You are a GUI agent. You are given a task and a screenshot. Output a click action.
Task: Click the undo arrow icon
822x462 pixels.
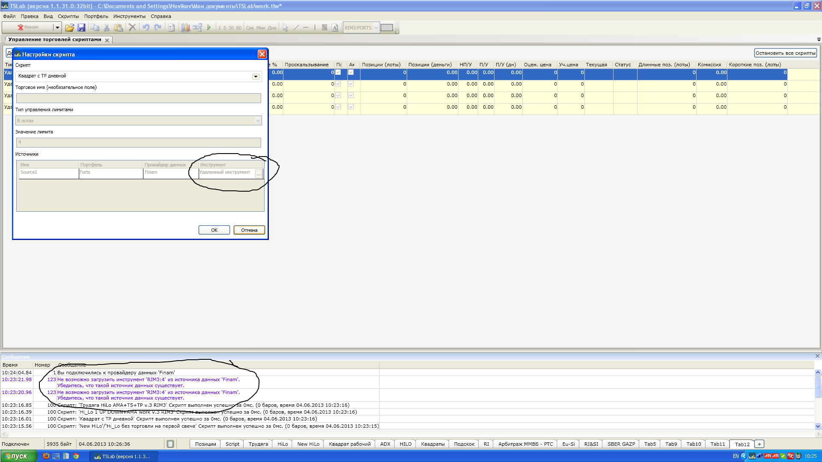pyautogui.click(x=146, y=28)
